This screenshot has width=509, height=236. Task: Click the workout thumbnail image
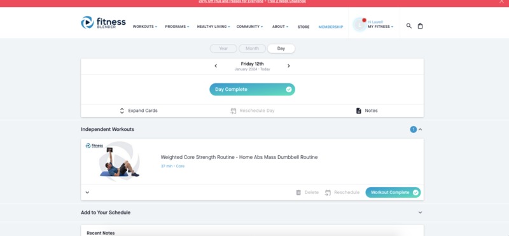[x=120, y=162]
